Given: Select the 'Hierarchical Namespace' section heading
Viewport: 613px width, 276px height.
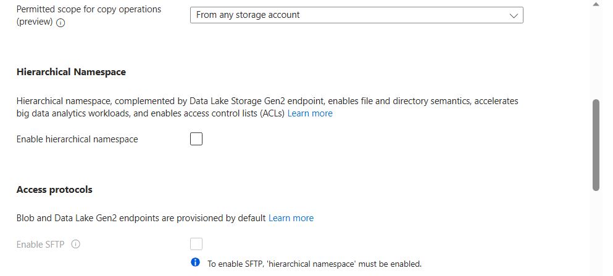Looking at the screenshot, I should [x=71, y=72].
